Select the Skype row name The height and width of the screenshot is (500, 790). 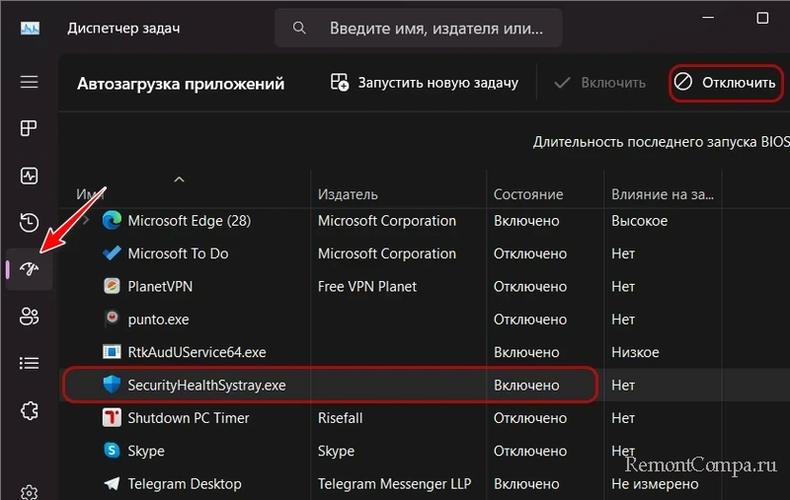145,451
